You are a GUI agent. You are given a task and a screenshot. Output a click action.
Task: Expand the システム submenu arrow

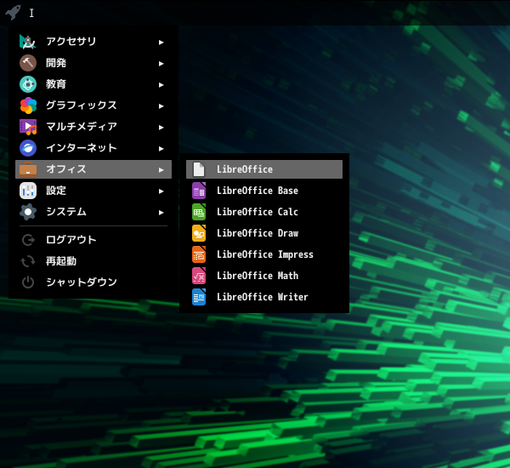pos(161,213)
